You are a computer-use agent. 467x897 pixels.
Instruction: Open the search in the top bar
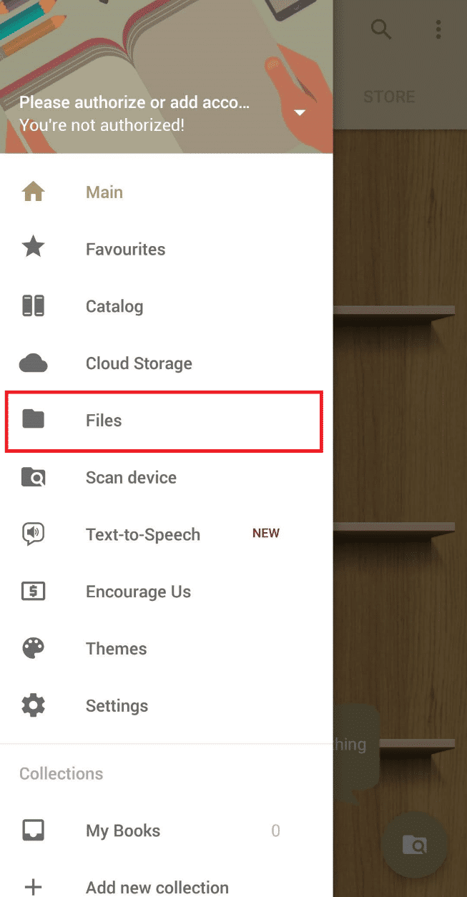coord(381,29)
